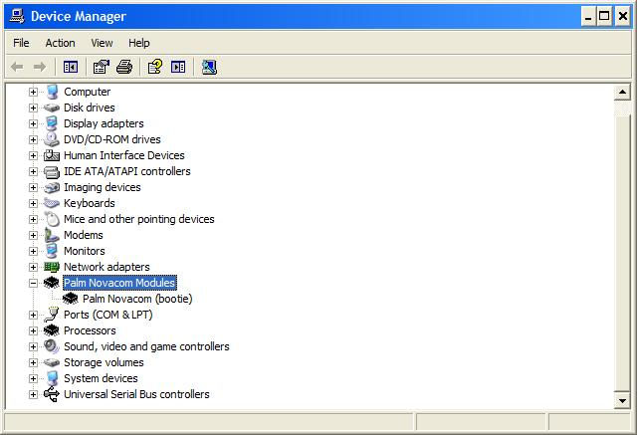Click the Universal Serial Bus controllers icon
The width and height of the screenshot is (637, 435).
coord(52,394)
